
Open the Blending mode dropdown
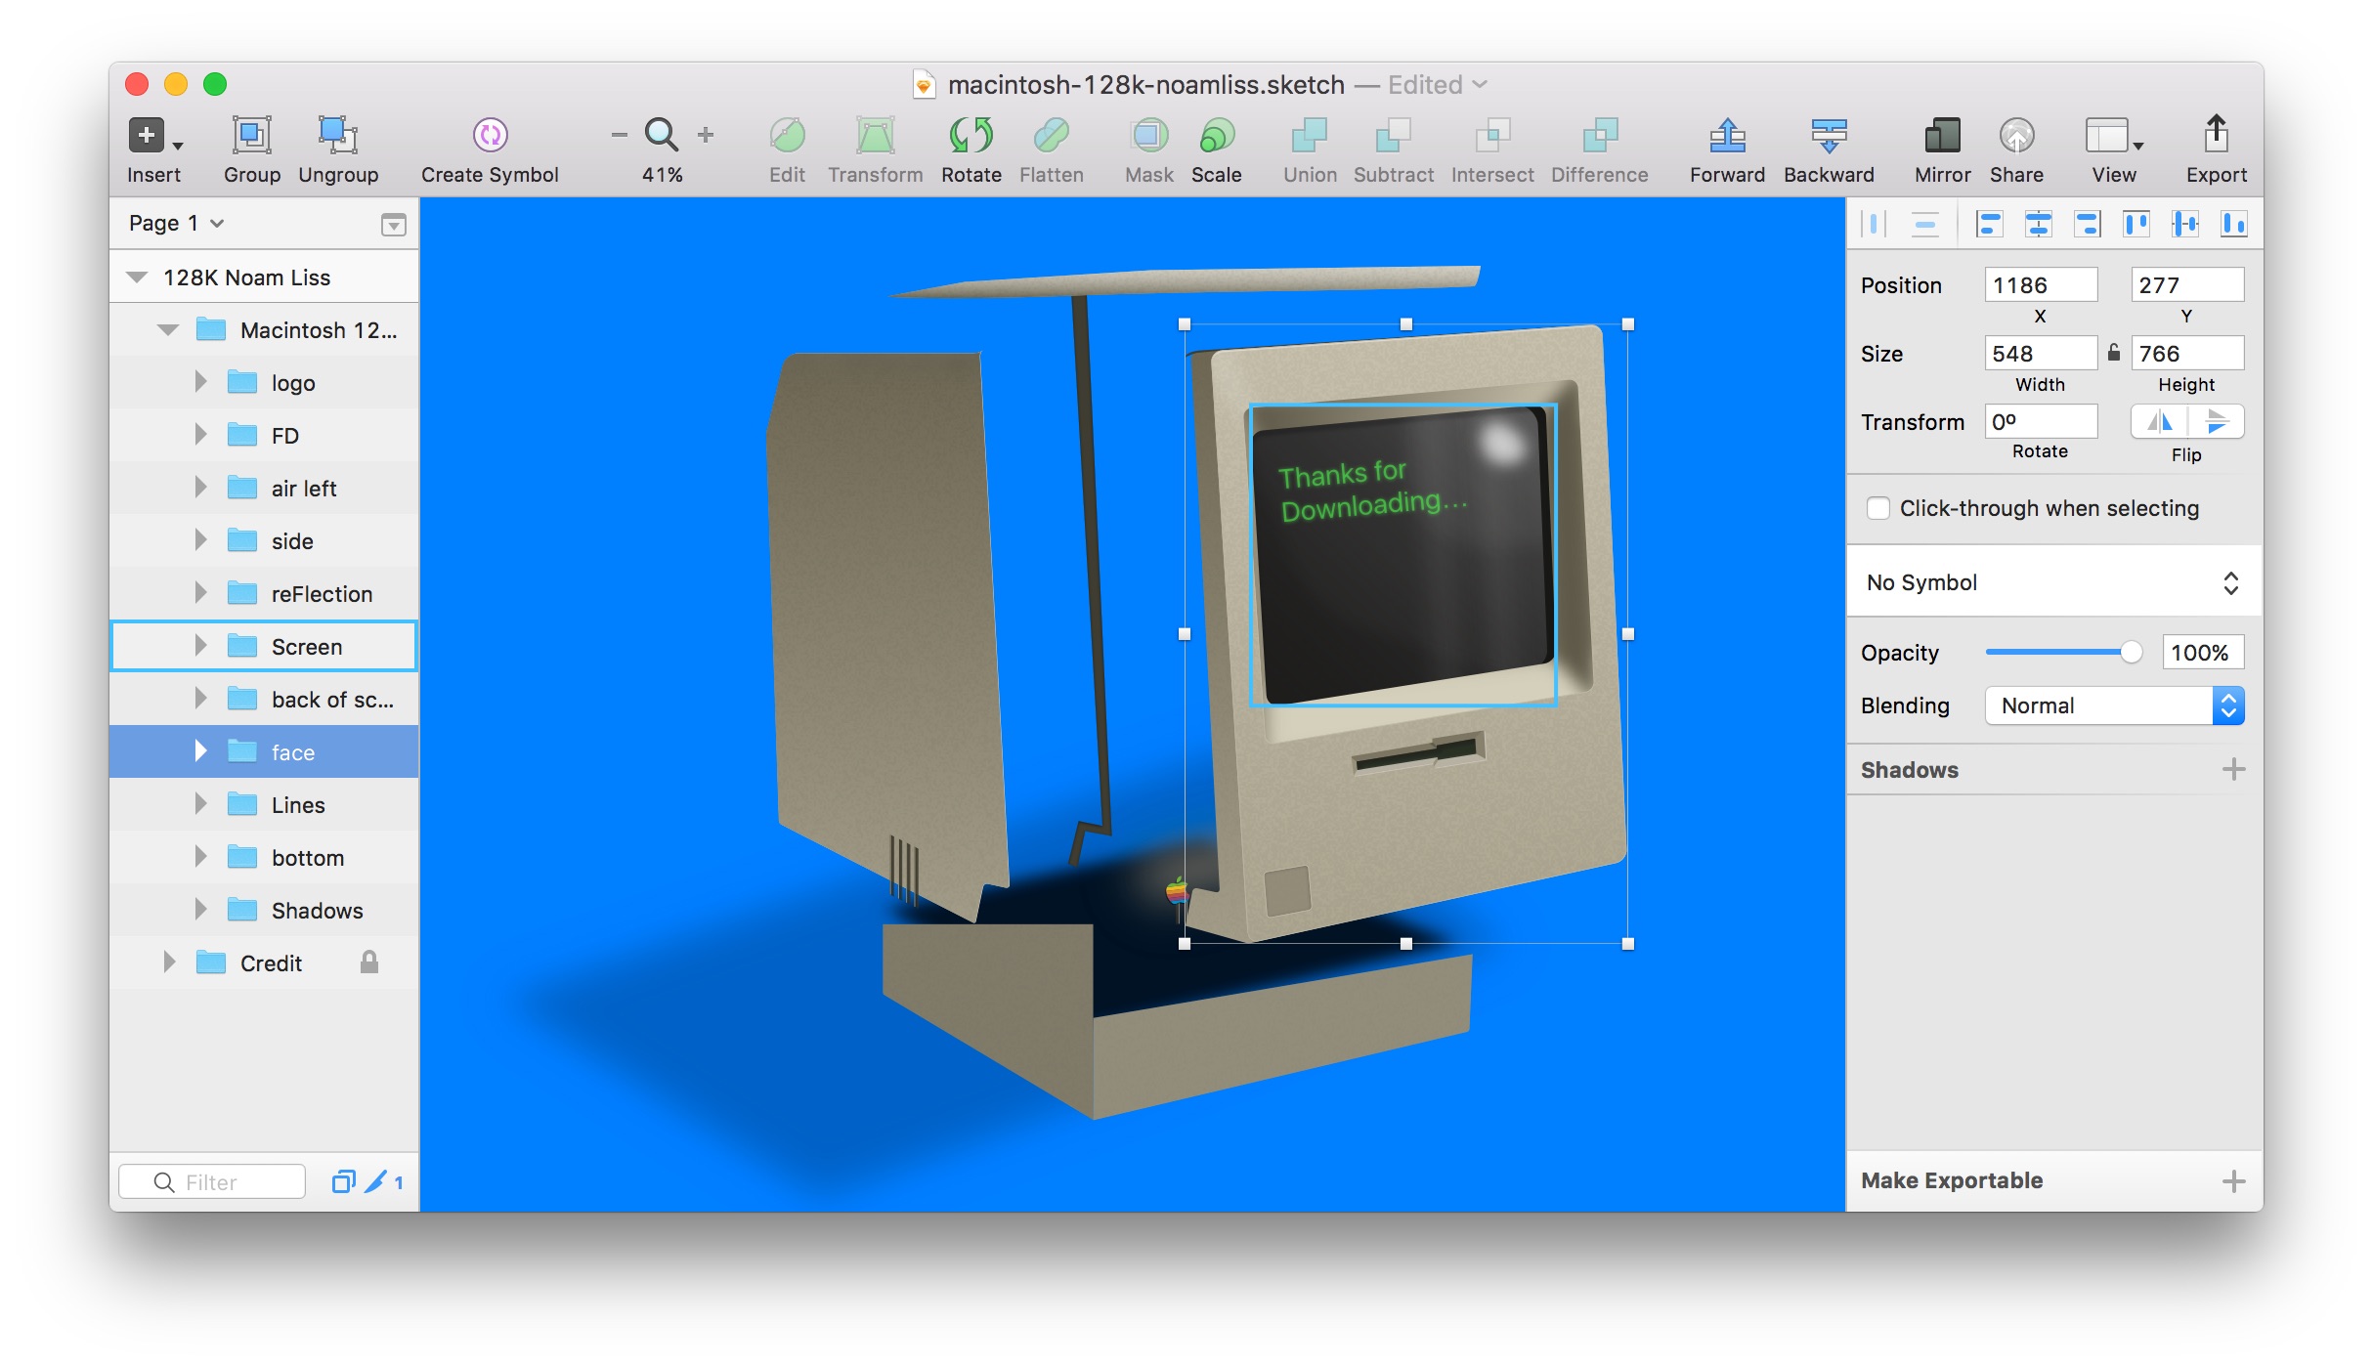(2114, 705)
